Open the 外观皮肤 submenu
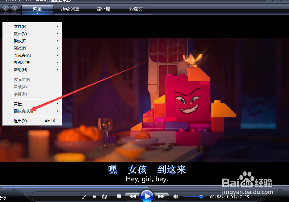Image resolution: width=289 pixels, height=202 pixels. (36, 63)
